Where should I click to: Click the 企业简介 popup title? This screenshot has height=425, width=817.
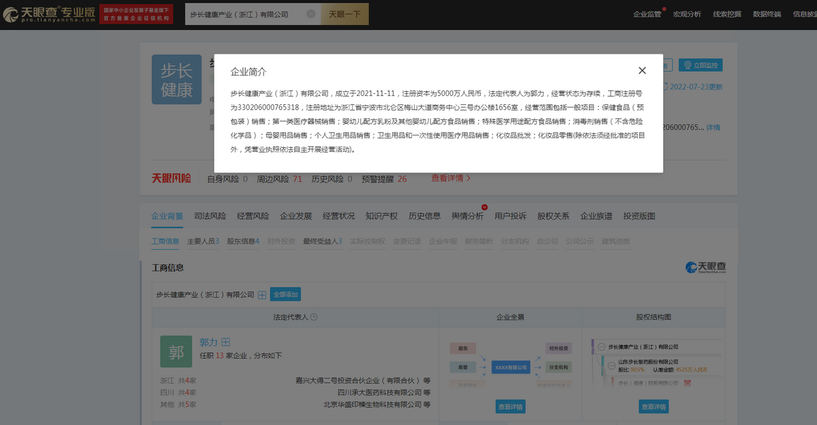(x=249, y=72)
